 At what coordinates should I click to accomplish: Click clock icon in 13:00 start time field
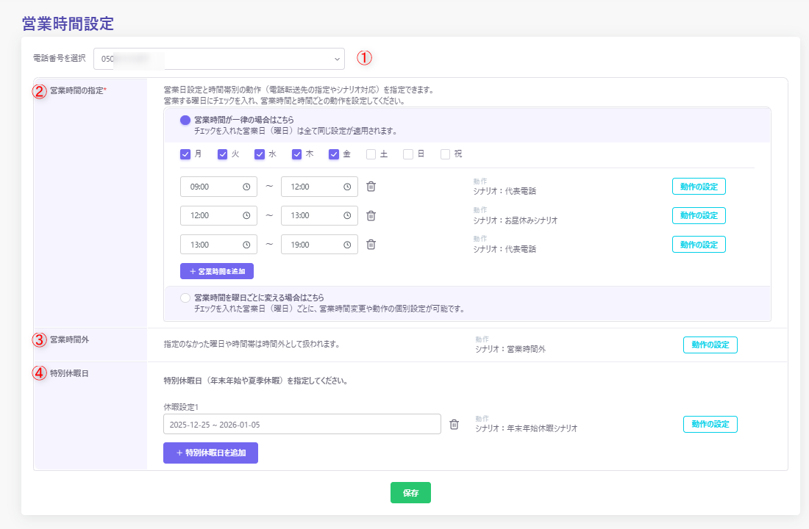[x=246, y=245]
